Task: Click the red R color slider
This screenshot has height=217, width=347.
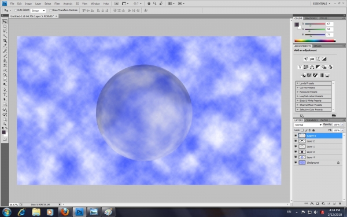Action: 315,24
